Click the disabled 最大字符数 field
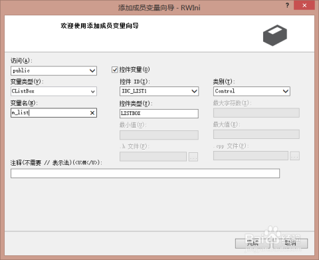 coord(257,113)
